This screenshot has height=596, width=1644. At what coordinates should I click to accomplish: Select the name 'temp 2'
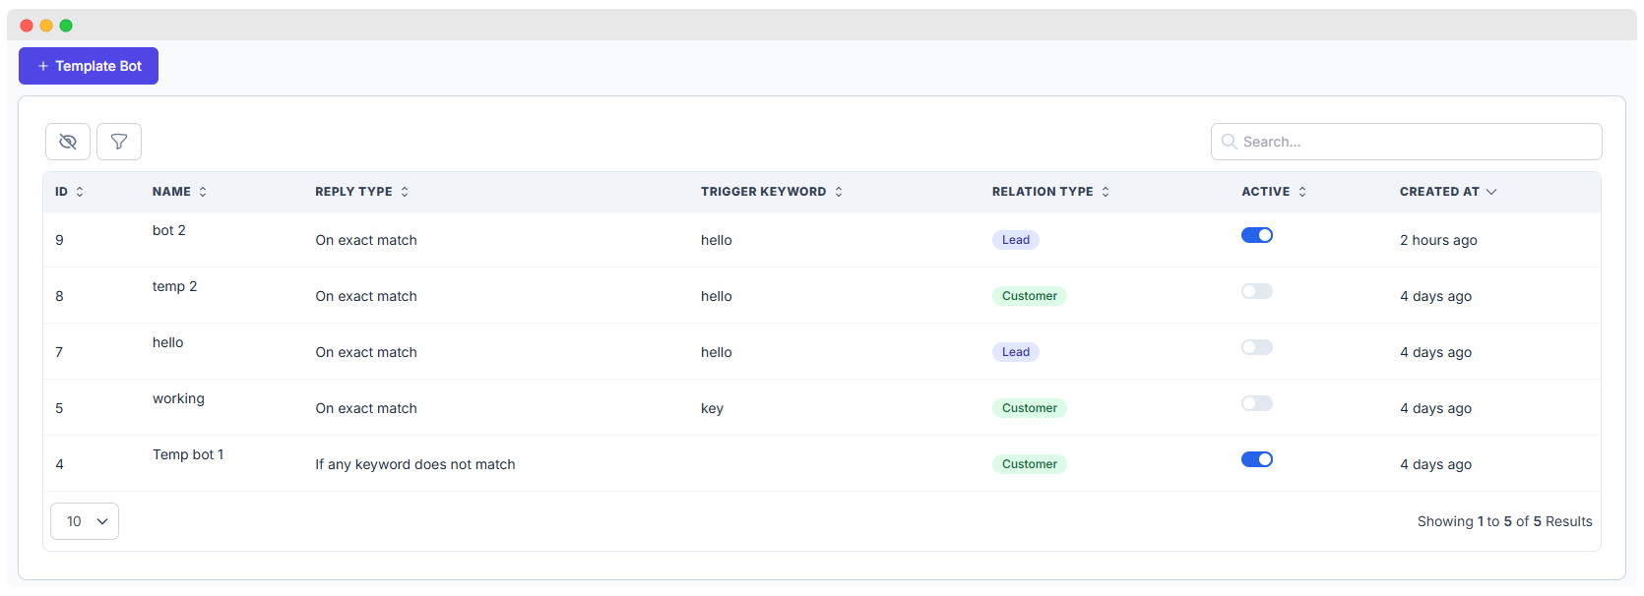point(175,286)
